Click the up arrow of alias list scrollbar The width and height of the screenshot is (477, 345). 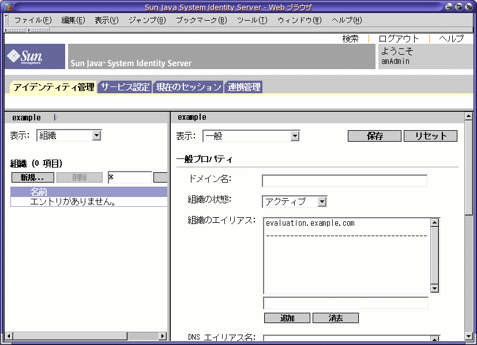[435, 223]
